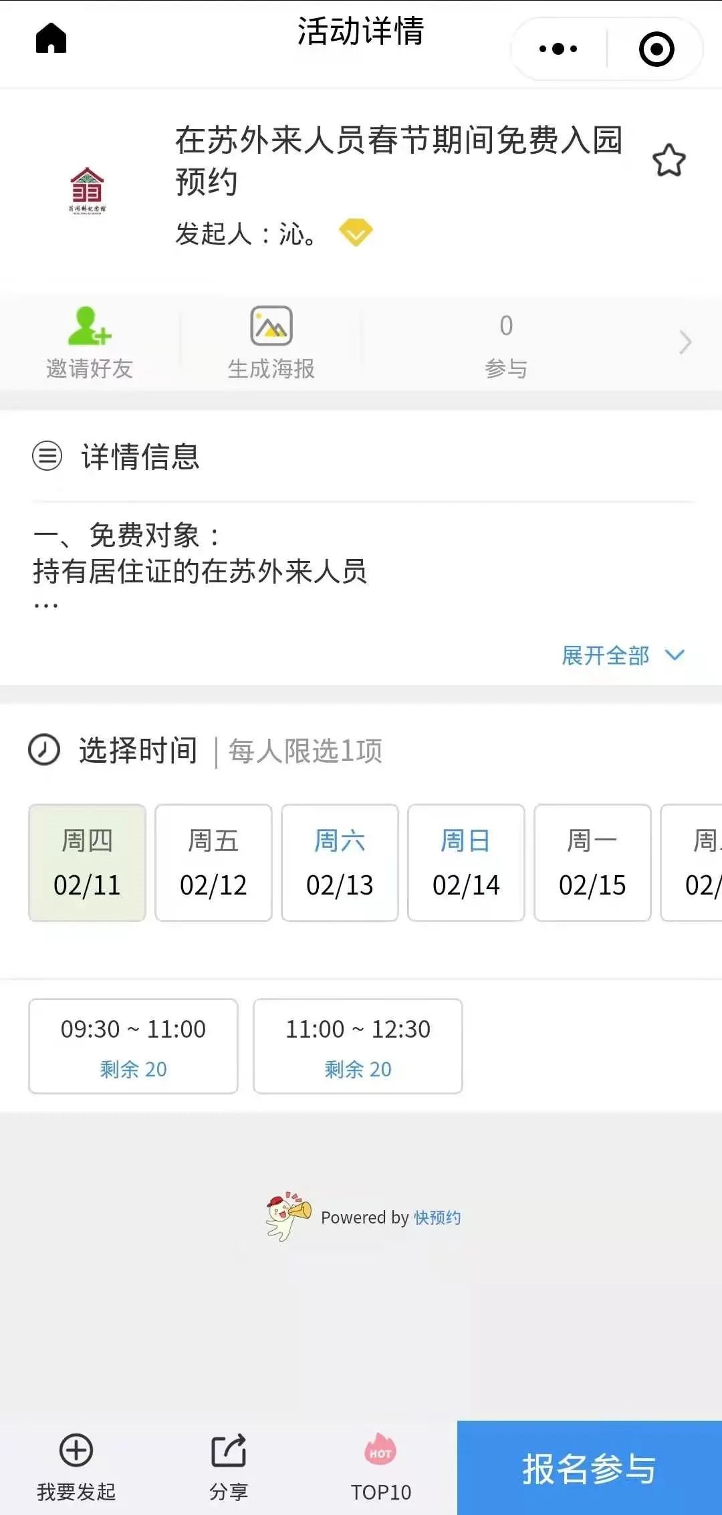The width and height of the screenshot is (722, 1515).
Task: Open the three-dot mini program menu
Action: [x=558, y=49]
